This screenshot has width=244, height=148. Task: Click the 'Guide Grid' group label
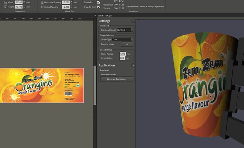[70, 11]
